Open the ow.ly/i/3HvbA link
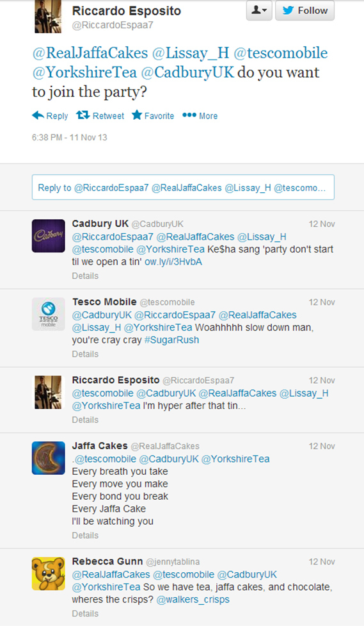This screenshot has width=364, height=626. point(173,262)
